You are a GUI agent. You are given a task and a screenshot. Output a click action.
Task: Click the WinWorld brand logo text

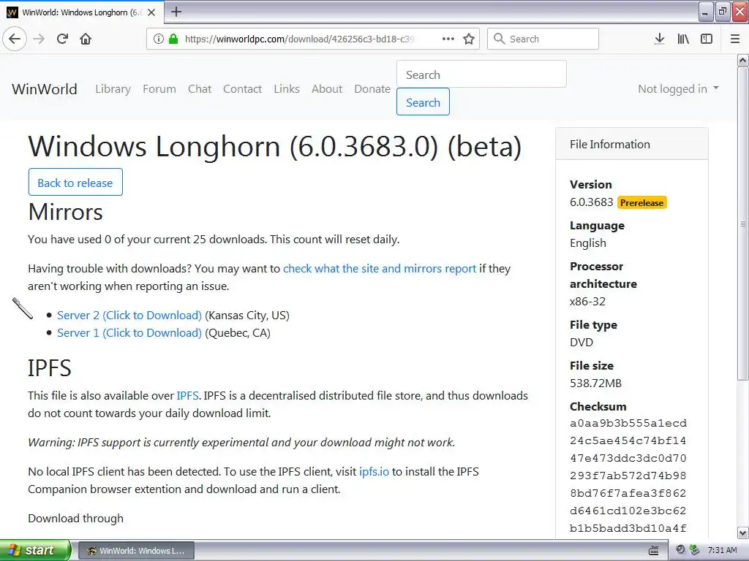click(45, 88)
